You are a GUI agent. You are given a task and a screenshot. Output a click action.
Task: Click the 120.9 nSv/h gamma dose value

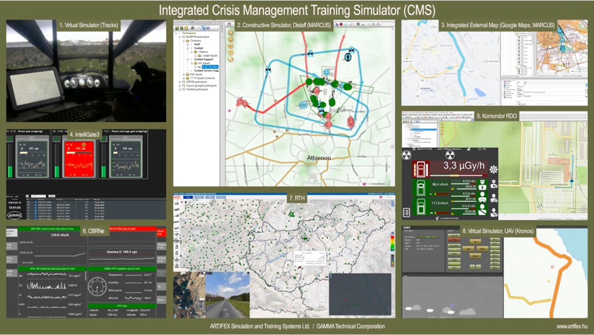click(x=60, y=235)
